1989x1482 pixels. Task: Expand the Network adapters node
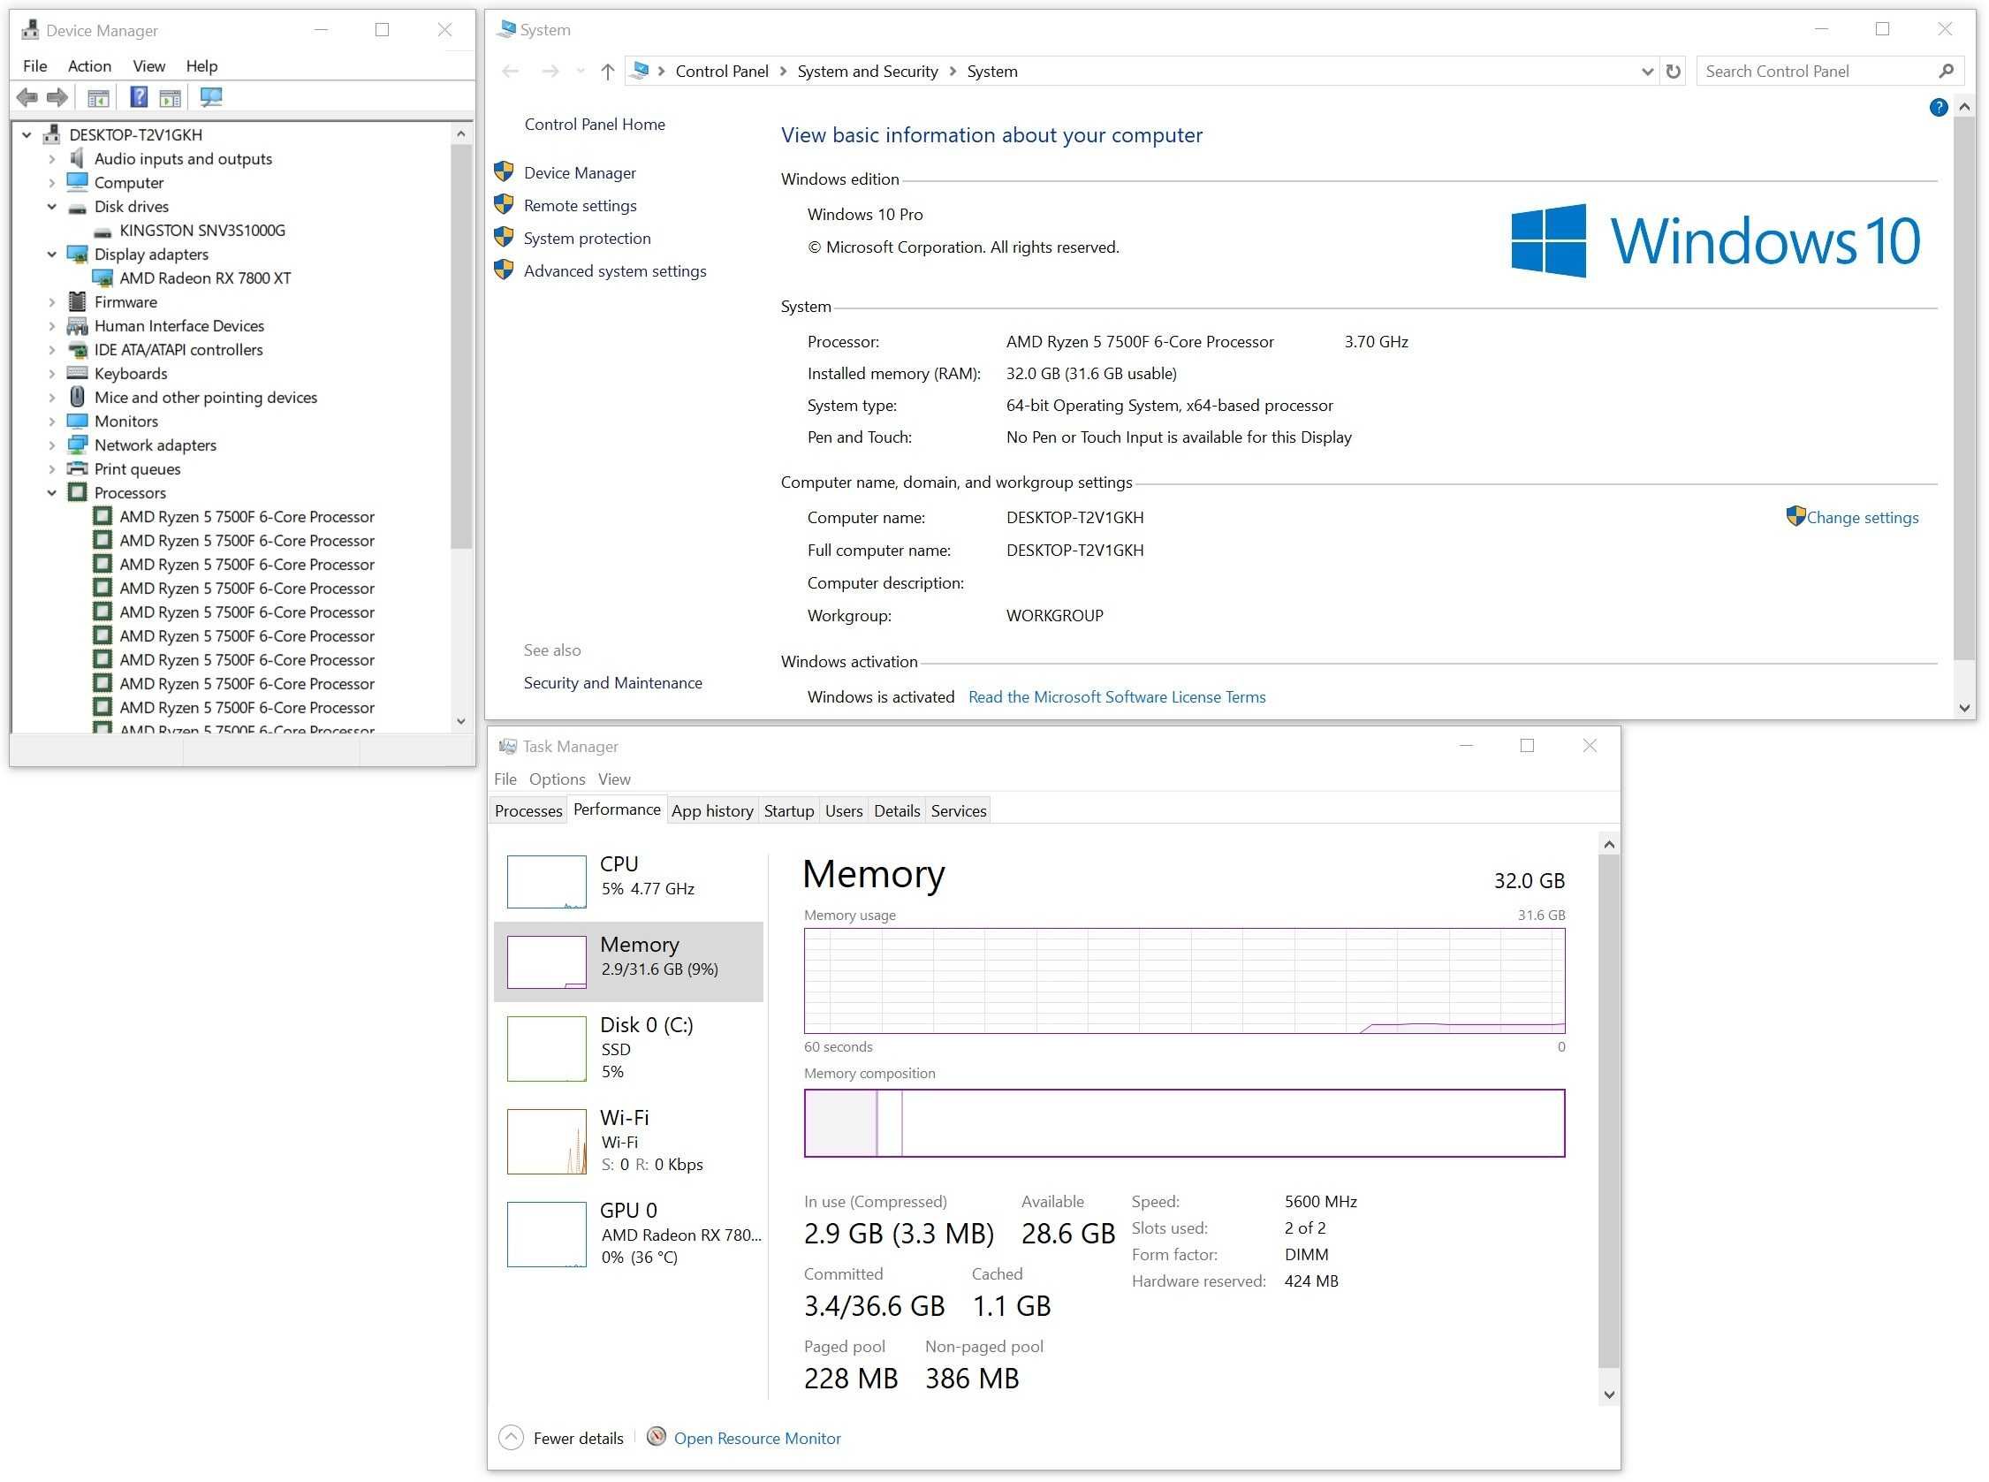(x=51, y=445)
